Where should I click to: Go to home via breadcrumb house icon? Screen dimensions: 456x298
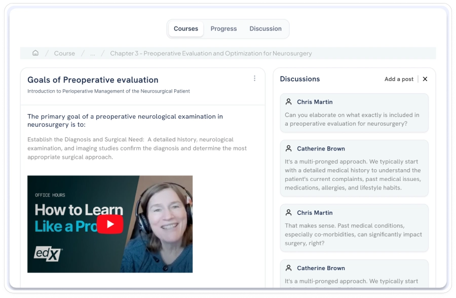35,53
